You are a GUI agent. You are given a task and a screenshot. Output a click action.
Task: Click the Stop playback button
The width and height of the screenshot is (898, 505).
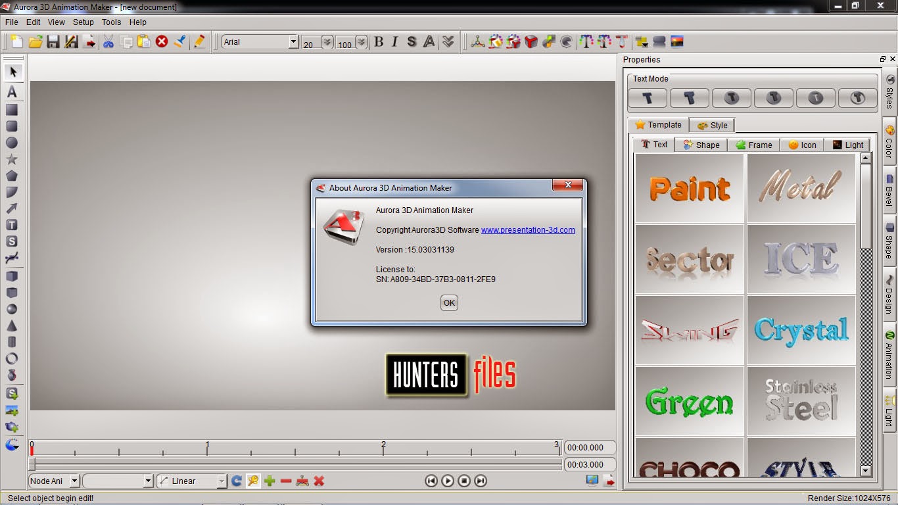click(x=464, y=481)
